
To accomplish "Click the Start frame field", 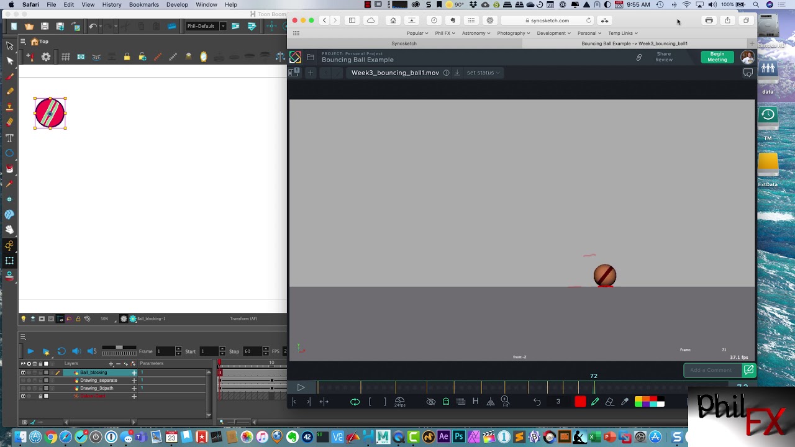I will 208,351.
